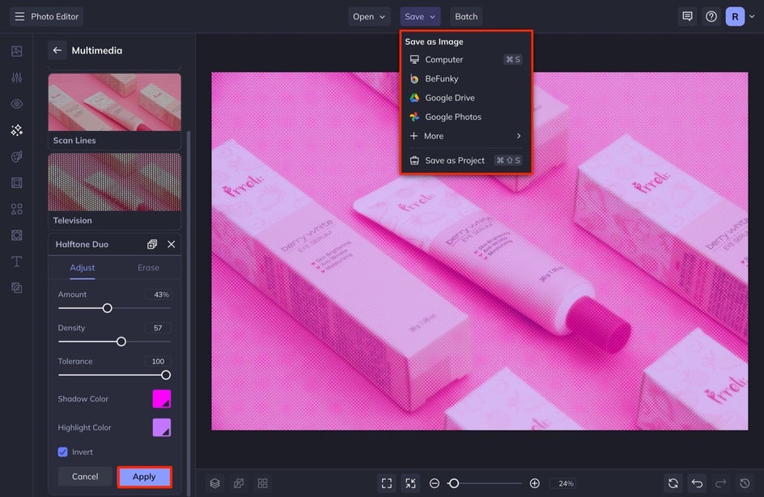Viewport: 764px width, 497px height.
Task: Click the back arrow beside Multimedia
Action: 57,50
